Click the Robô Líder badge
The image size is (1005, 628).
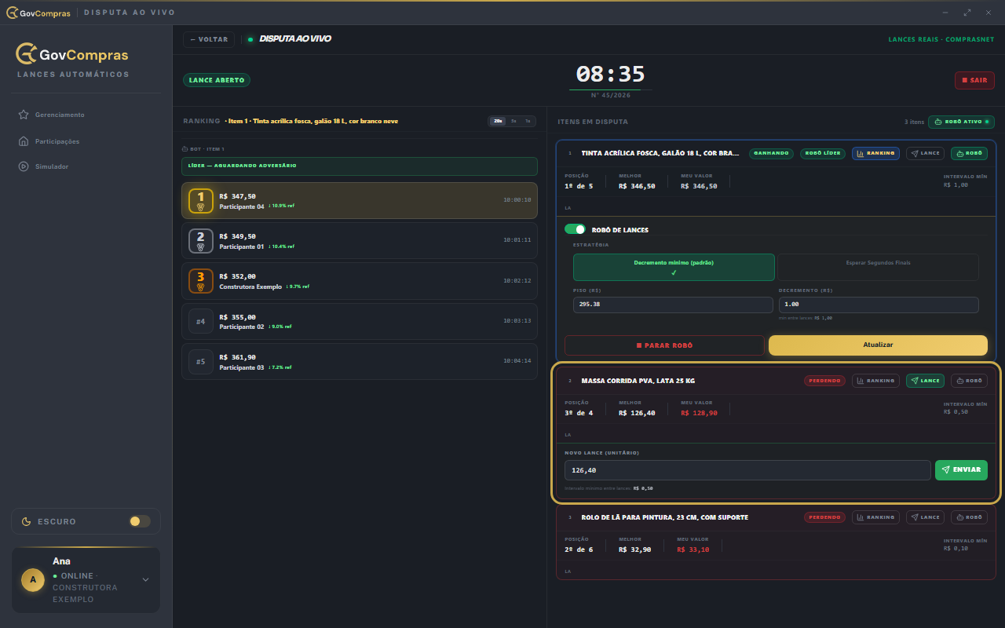[823, 153]
